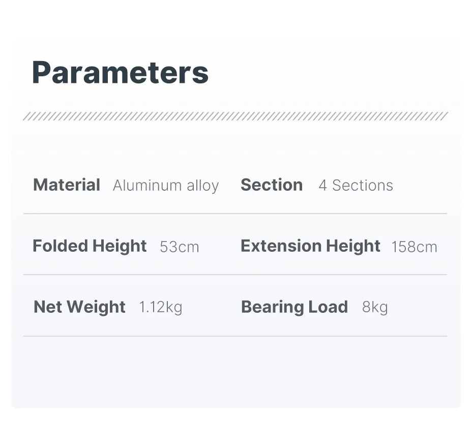Click the divider line under Net Weight row
This screenshot has height=445, width=473.
(235, 336)
